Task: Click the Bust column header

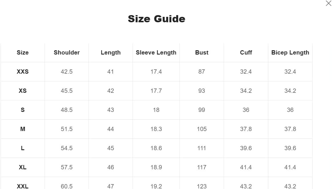Action: [x=202, y=53]
